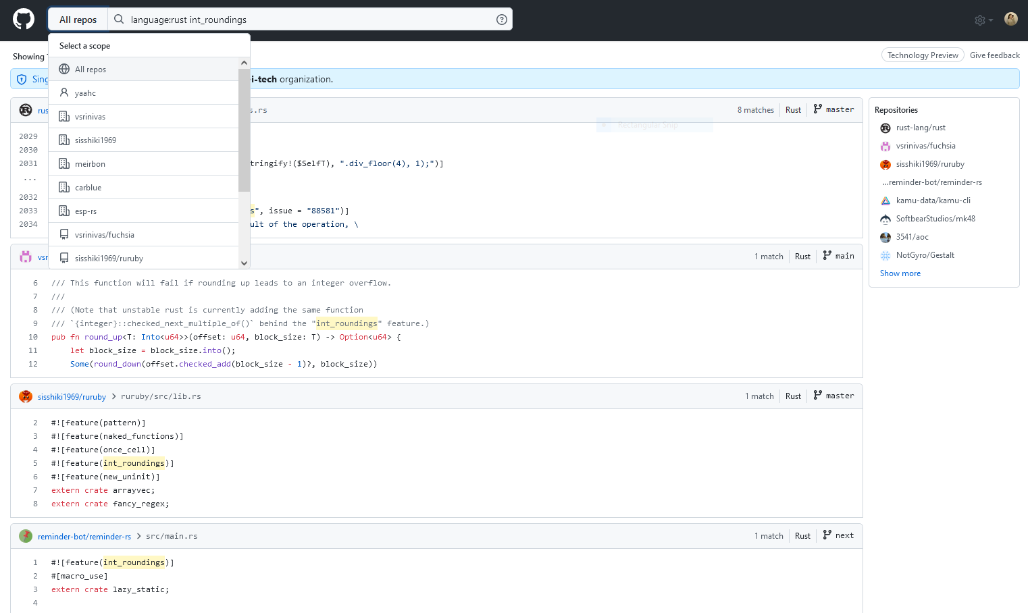This screenshot has width=1028, height=613.
Task: Click line number 2033 in rust result
Action: [28, 211]
